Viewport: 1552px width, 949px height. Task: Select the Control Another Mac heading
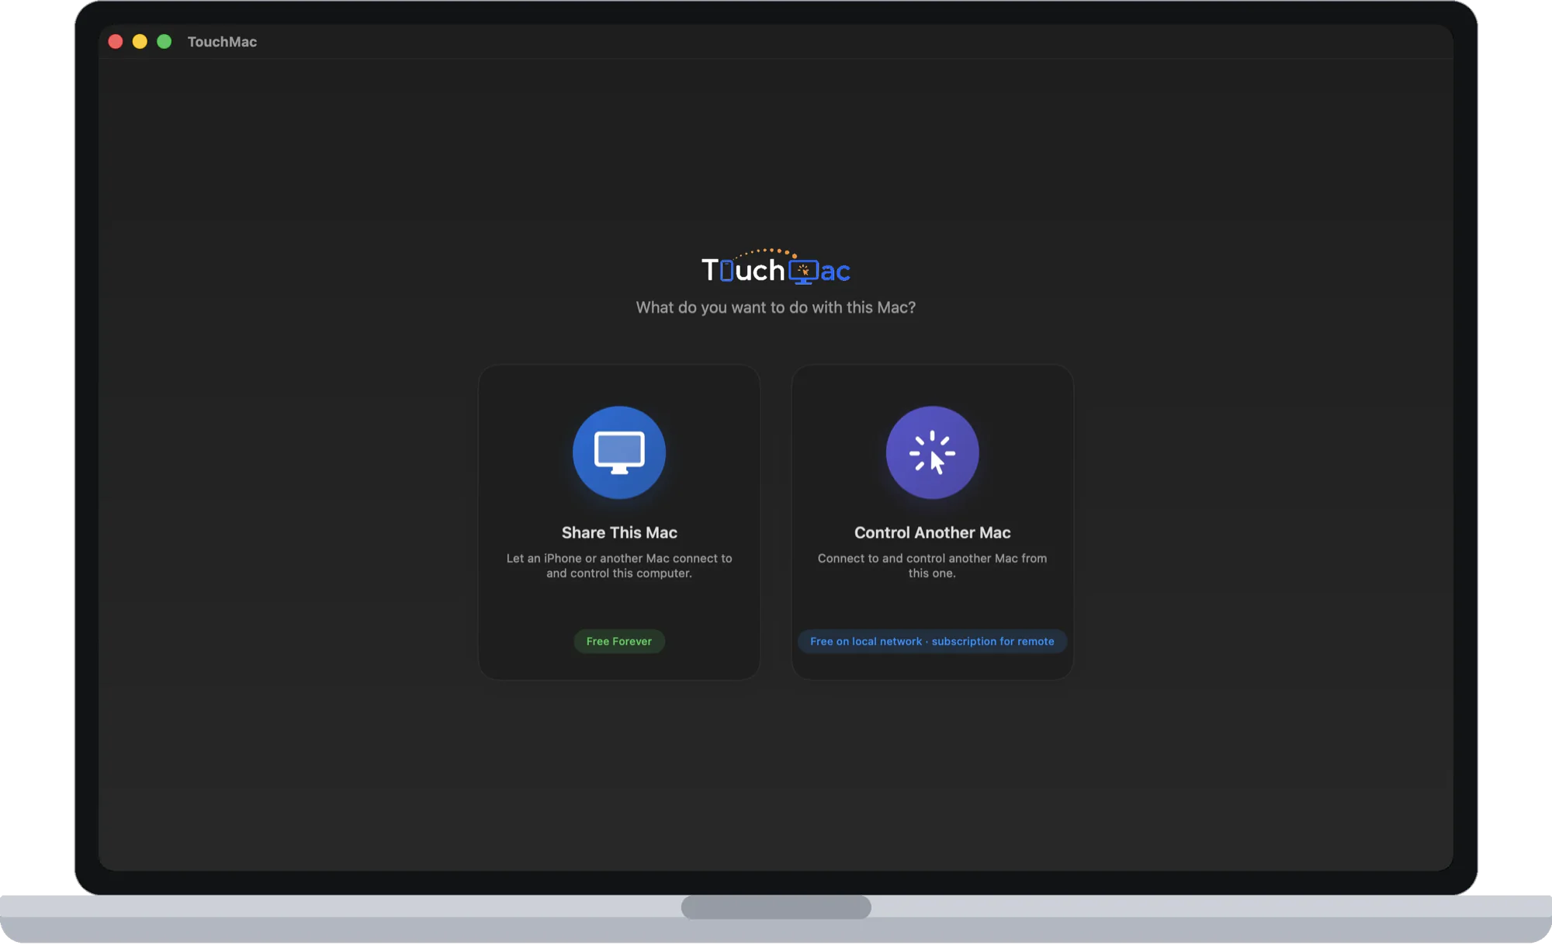(932, 532)
